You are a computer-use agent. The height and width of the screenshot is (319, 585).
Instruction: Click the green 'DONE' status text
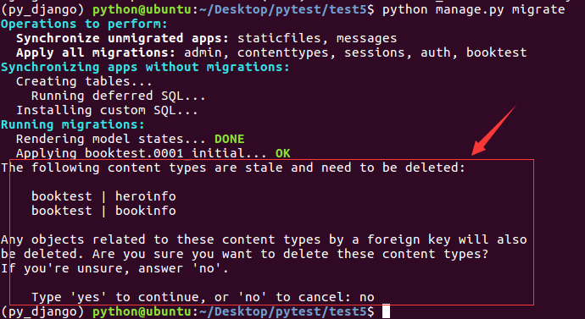pyautogui.click(x=230, y=139)
